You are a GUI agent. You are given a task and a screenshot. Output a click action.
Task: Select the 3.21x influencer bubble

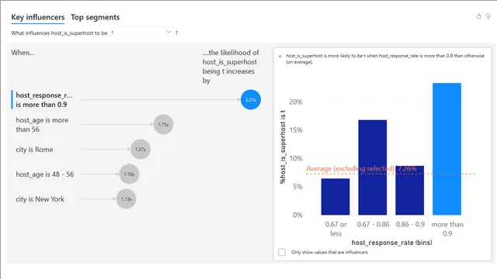(251, 100)
